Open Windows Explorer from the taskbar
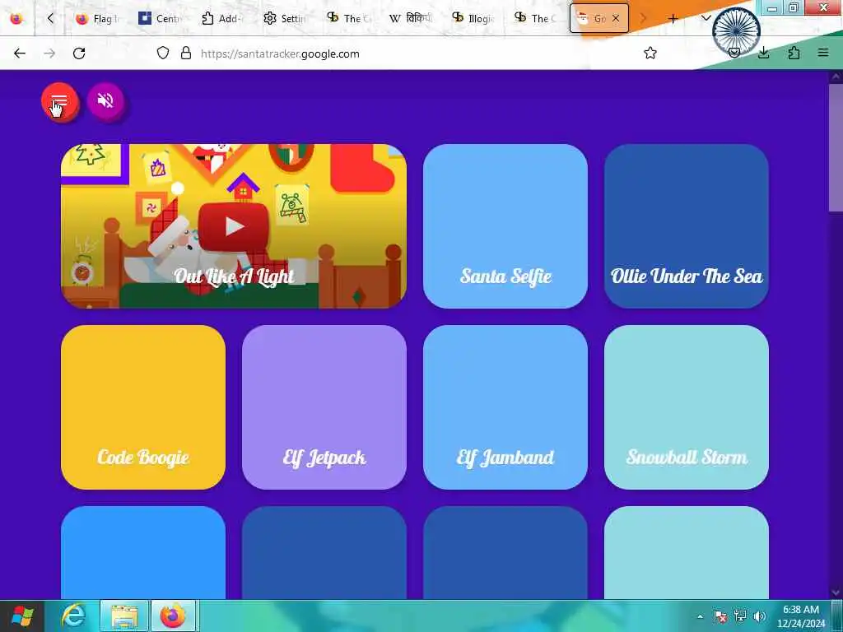This screenshot has width=843, height=632. (x=124, y=616)
